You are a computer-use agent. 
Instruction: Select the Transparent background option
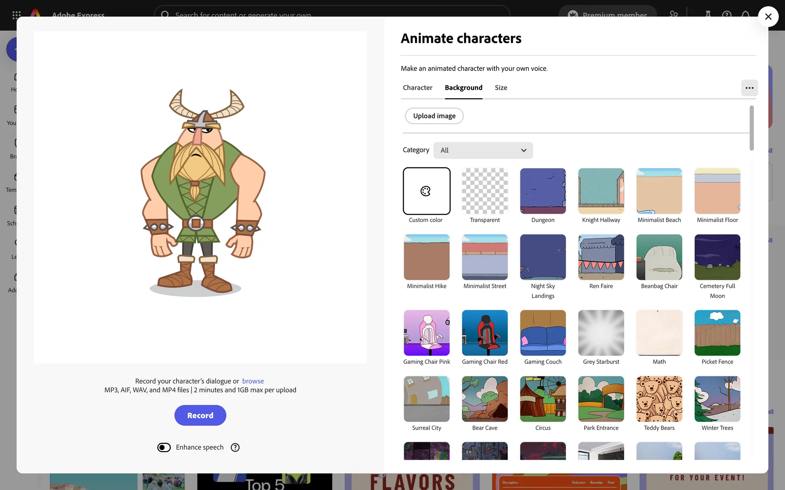[484, 191]
